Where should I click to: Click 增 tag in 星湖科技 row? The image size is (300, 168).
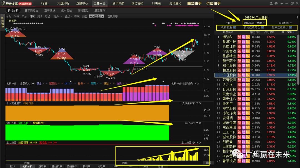[x=243, y=42]
